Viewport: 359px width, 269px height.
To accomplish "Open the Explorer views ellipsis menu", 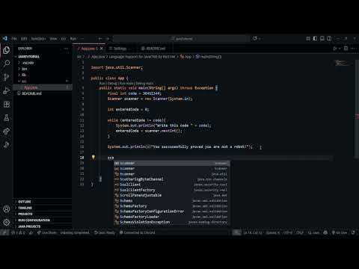I will pos(66,49).
